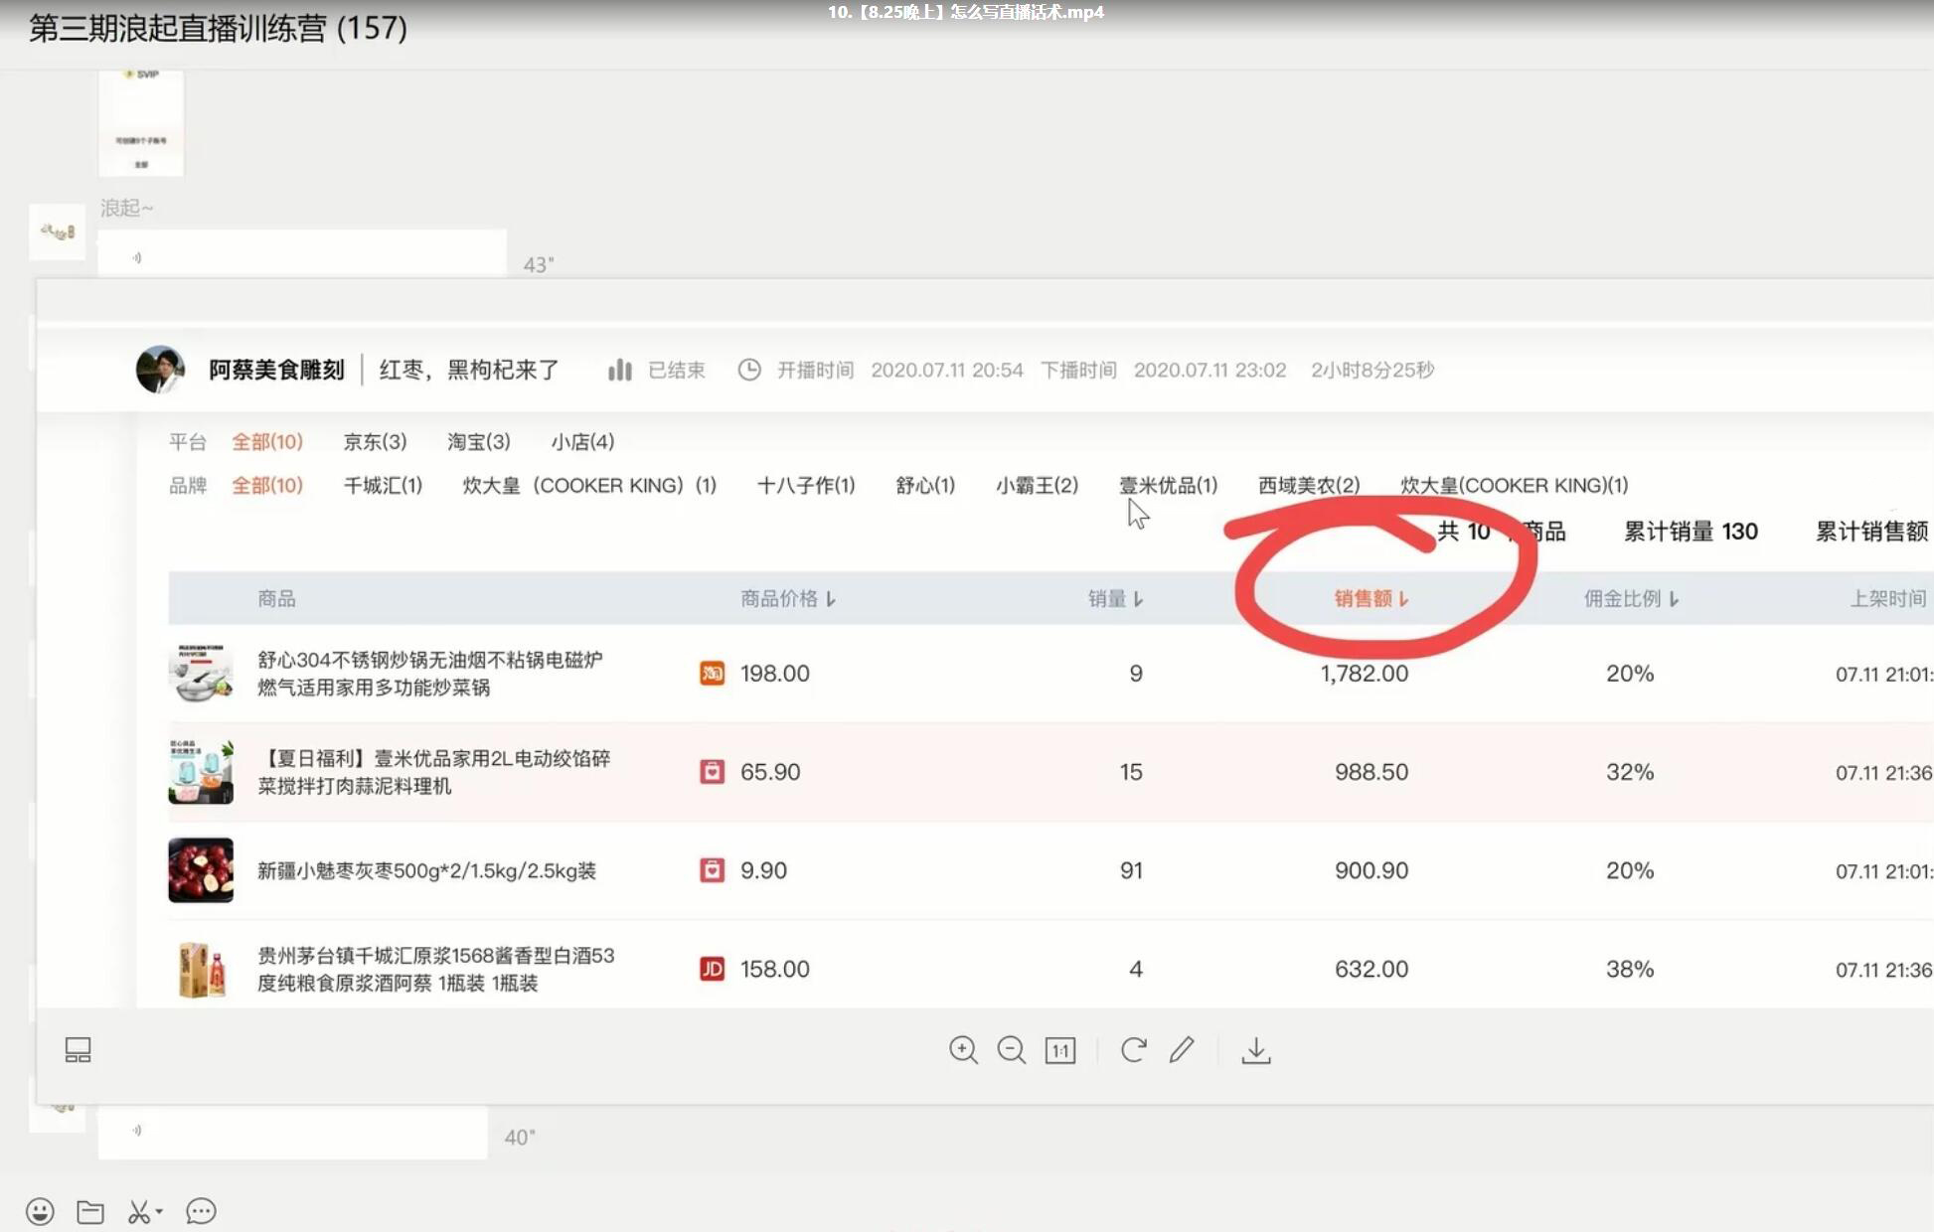The image size is (1934, 1232).
Task: Rotate the image with the rotate icon
Action: point(1133,1050)
